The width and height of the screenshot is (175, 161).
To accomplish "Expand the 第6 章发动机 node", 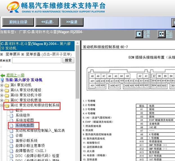I will tap(2, 85).
